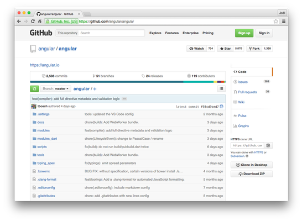Open the This repository search scope

click(67, 33)
